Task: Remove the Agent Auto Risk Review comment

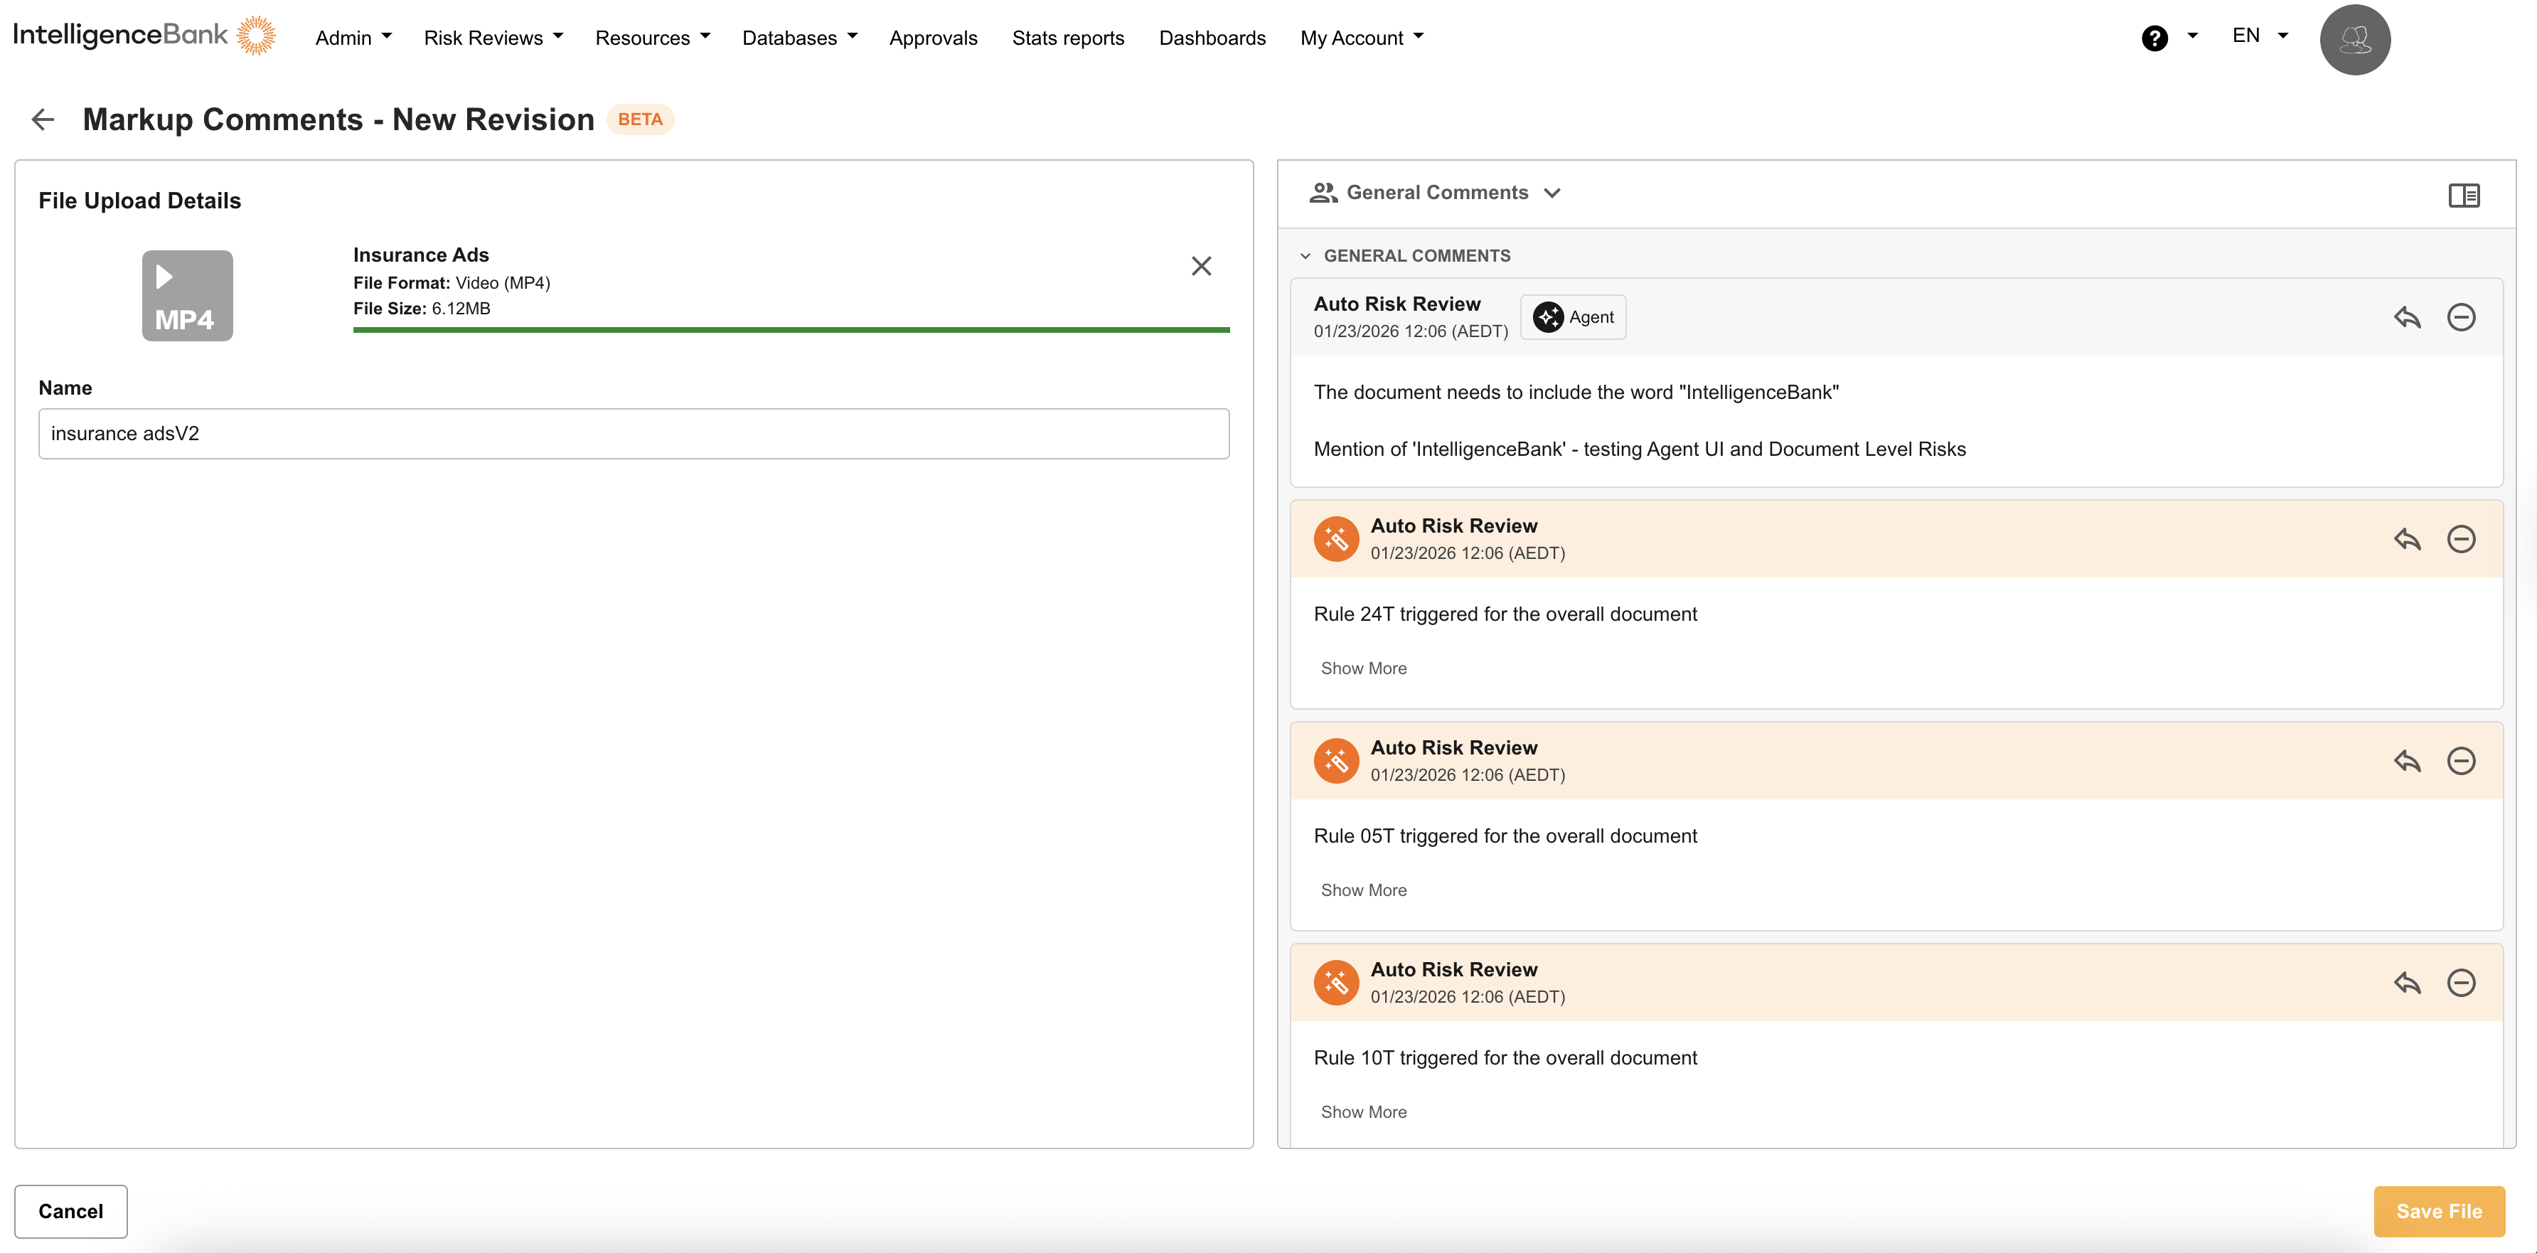Action: (x=2460, y=317)
